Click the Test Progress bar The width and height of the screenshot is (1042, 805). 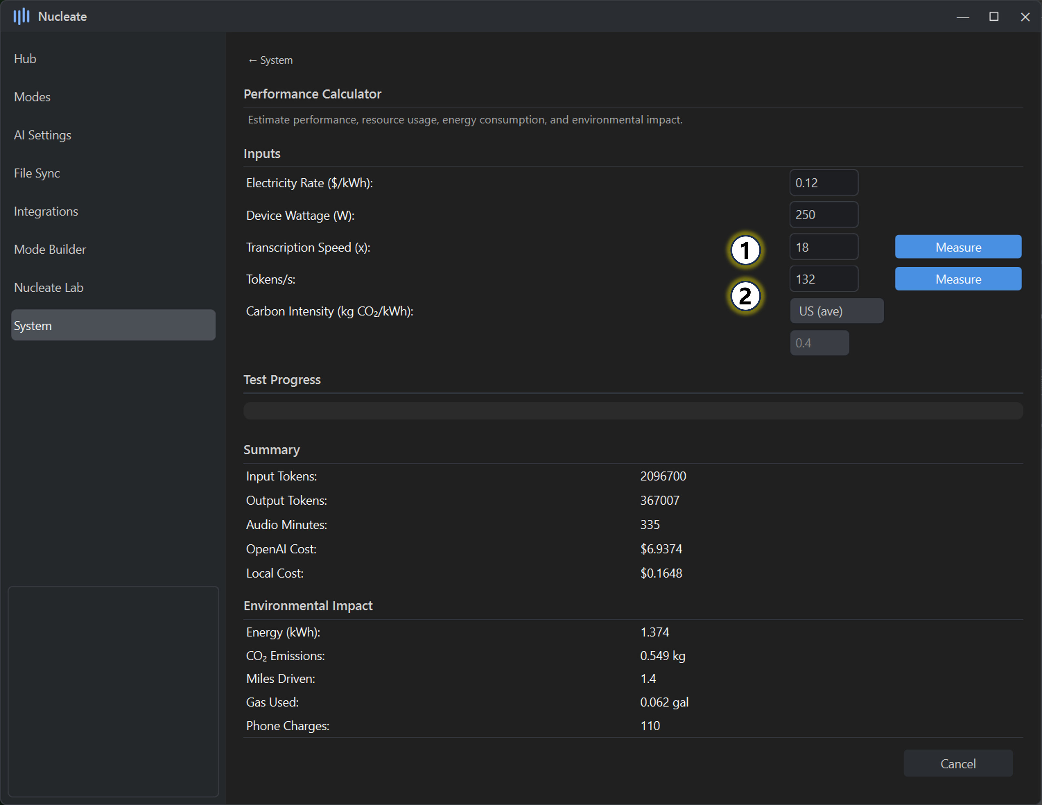click(x=633, y=411)
